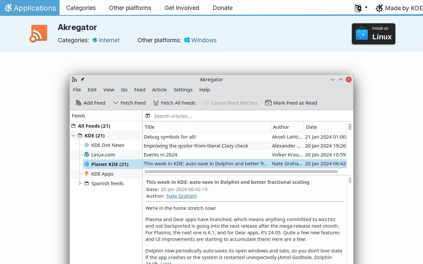423x264 pixels.
Task: Click the Donate link in navigation
Action: pyautogui.click(x=223, y=8)
